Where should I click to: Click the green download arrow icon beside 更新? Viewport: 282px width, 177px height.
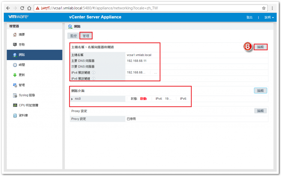coord(15,75)
